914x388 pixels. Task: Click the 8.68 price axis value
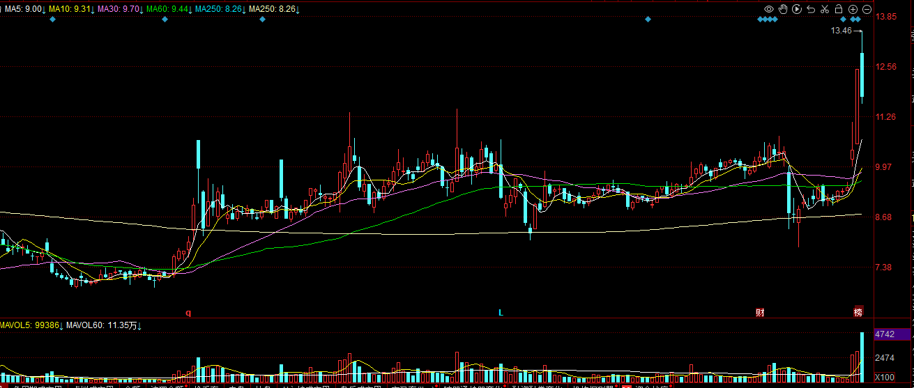[883, 217]
